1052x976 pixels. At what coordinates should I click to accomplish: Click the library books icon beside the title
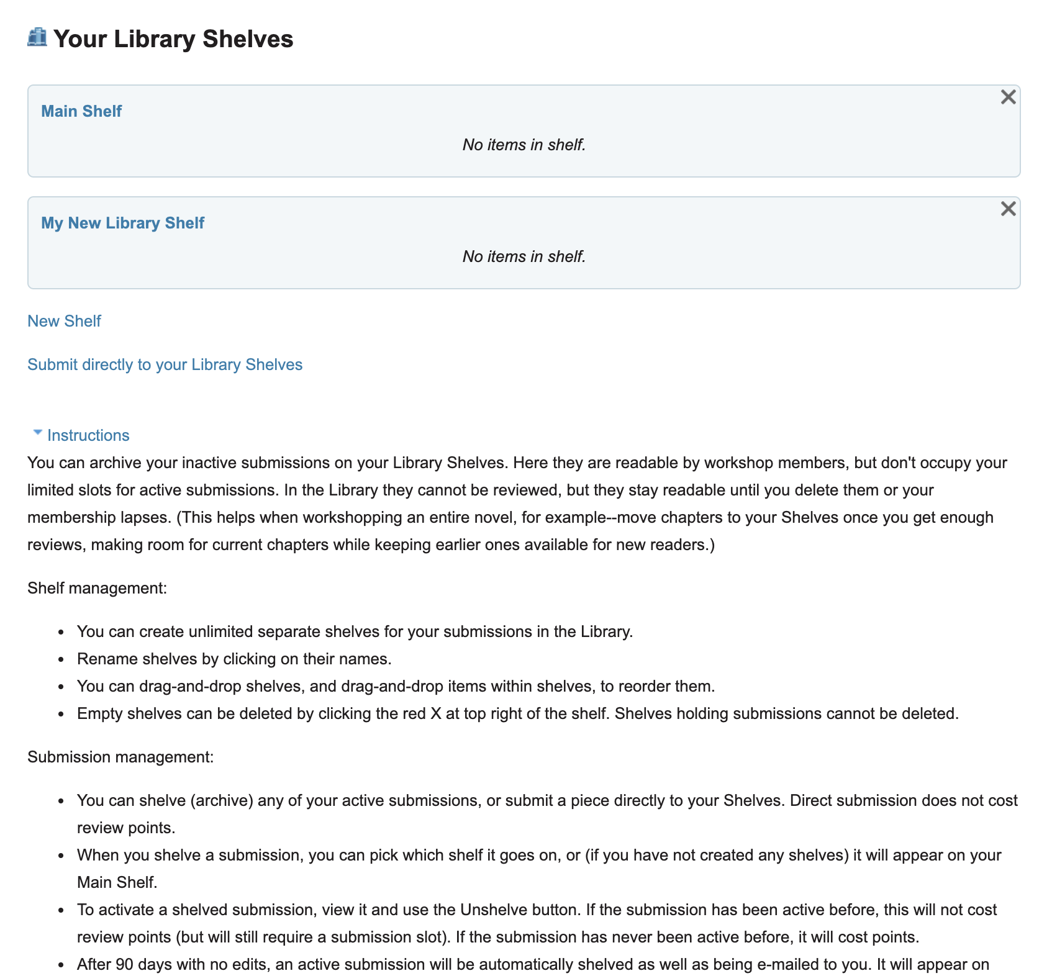tap(37, 37)
